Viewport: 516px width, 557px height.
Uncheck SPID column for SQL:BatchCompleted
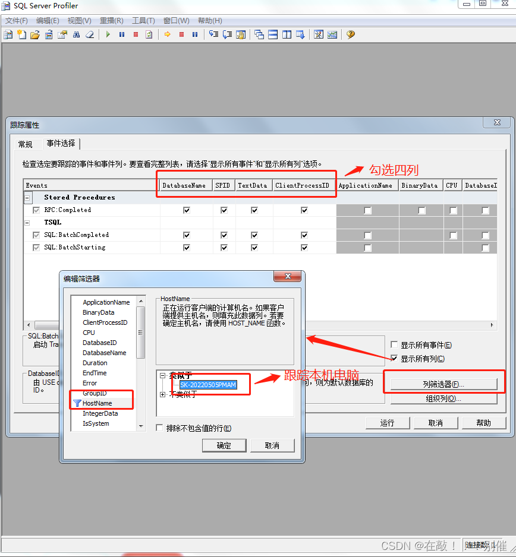(x=223, y=235)
